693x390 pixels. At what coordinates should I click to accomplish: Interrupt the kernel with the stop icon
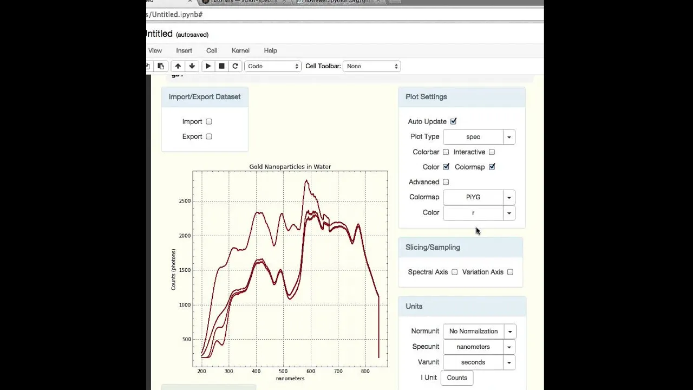[x=221, y=66]
